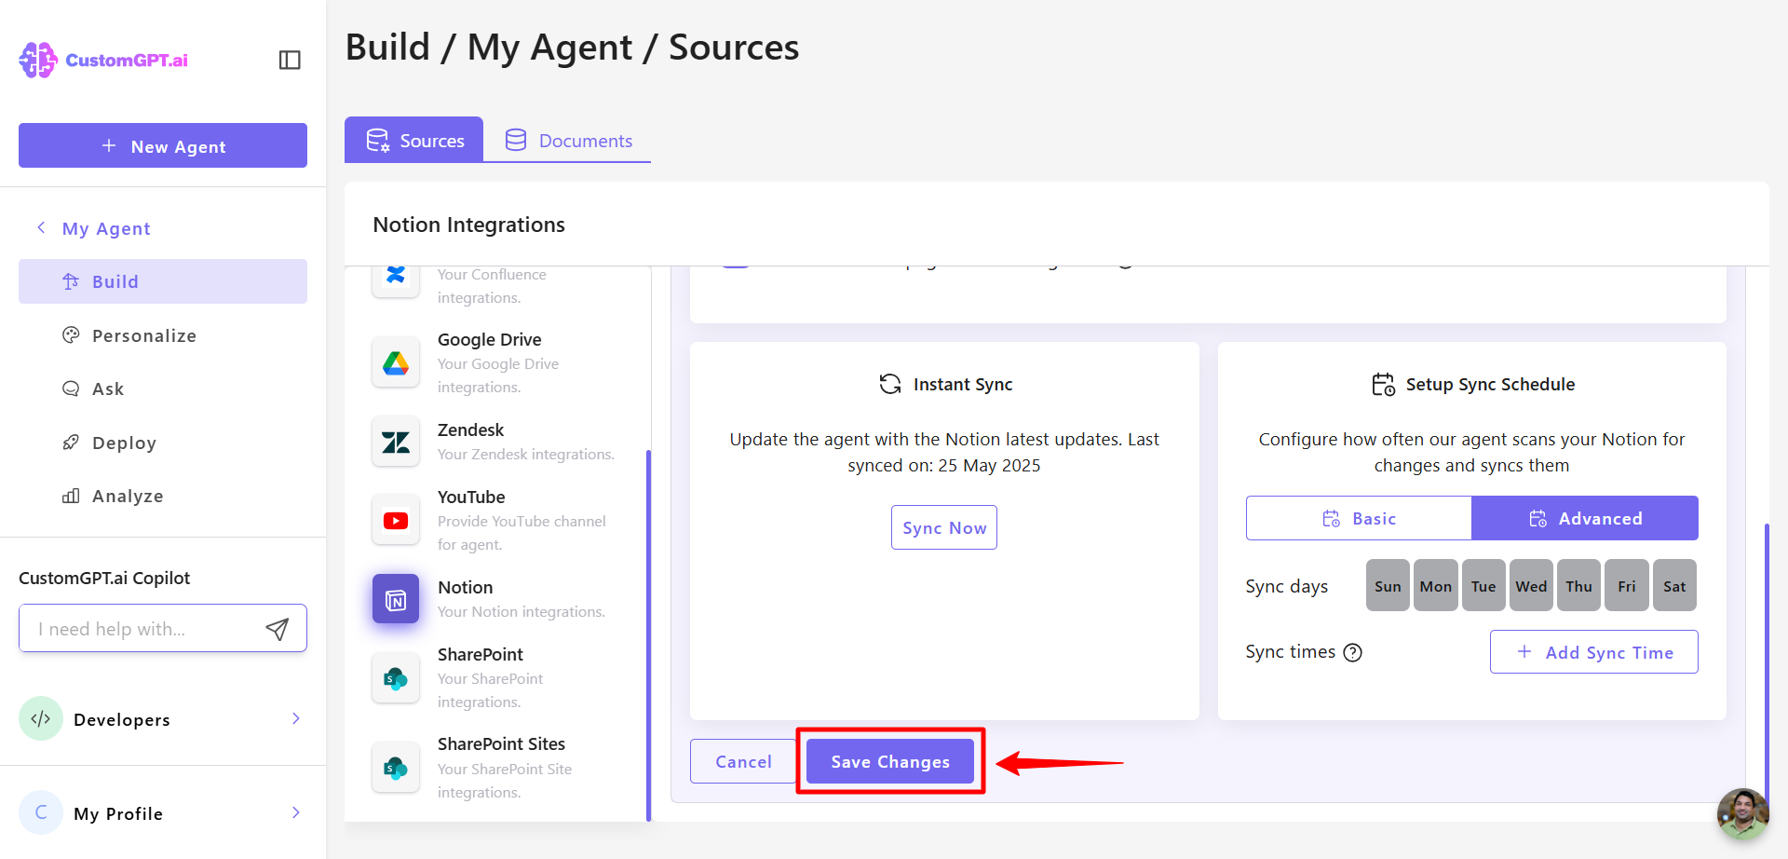Toggle Tue sync day
1788x859 pixels.
pyautogui.click(x=1483, y=585)
